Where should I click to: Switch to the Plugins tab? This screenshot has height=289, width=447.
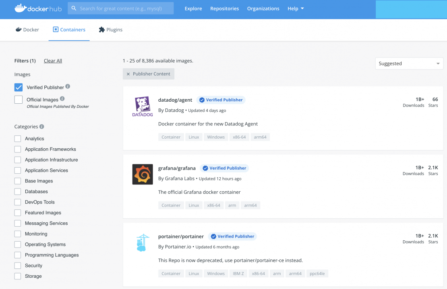pyautogui.click(x=111, y=30)
